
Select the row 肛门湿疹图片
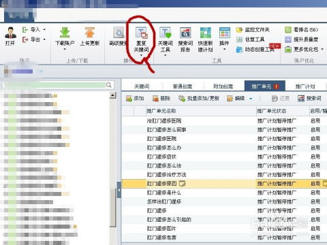click(x=224, y=229)
